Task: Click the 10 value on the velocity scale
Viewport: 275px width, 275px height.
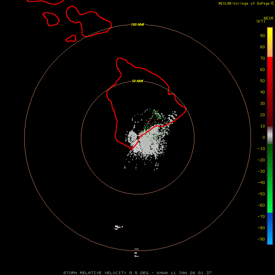Action: click(x=262, y=126)
